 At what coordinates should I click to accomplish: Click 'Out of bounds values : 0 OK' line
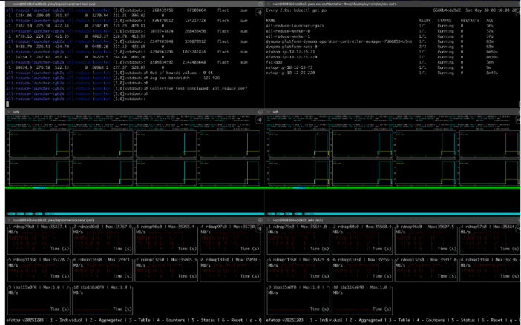click(x=181, y=73)
